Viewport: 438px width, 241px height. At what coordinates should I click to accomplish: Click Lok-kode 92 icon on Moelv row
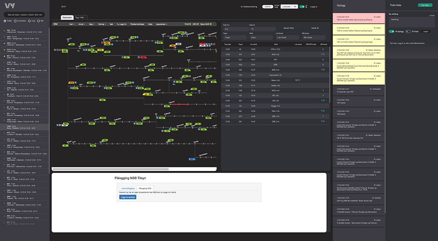(x=299, y=80)
